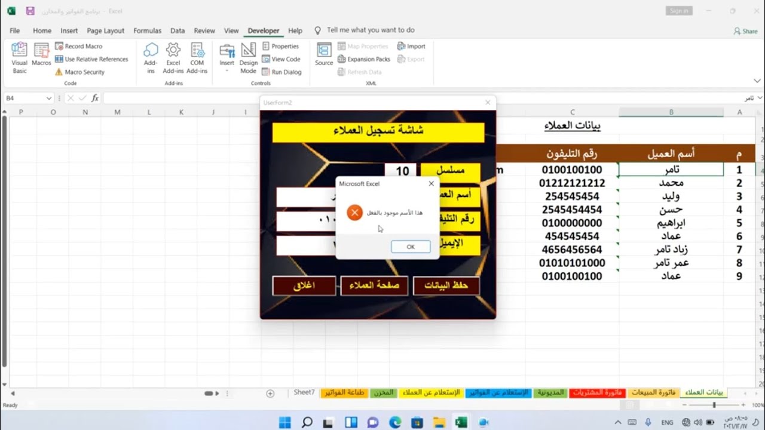This screenshot has height=430, width=765.
Task: Switch to the فاتورة المبيعات sheet tab
Action: click(653, 392)
